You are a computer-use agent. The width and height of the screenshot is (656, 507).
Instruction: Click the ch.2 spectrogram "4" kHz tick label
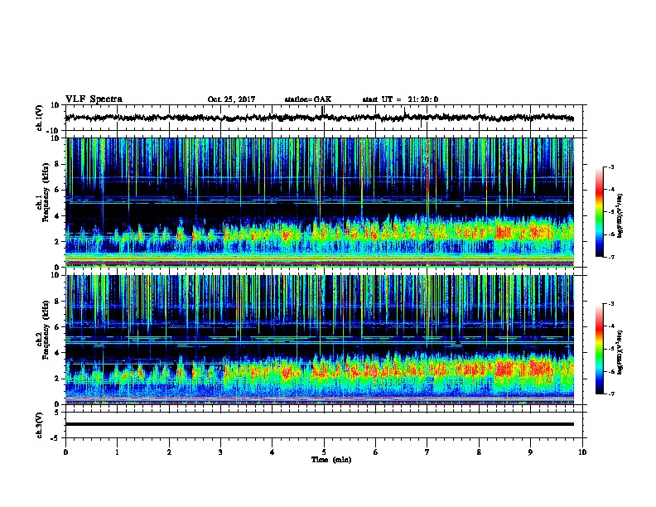57,353
